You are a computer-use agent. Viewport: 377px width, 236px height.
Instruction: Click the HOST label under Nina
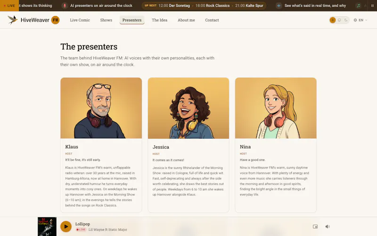[243, 154]
